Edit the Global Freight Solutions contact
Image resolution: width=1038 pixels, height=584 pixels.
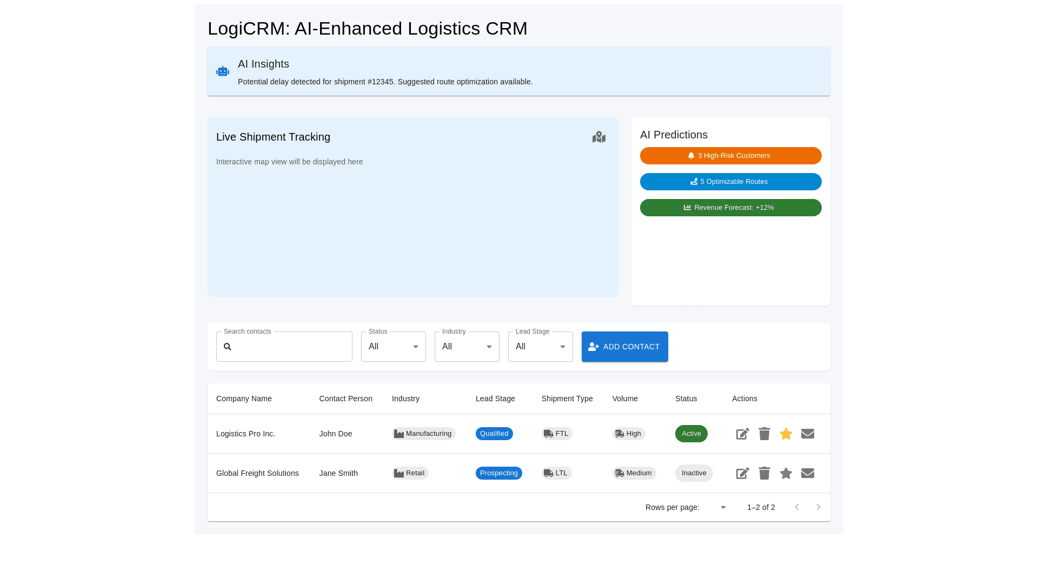coord(742,473)
